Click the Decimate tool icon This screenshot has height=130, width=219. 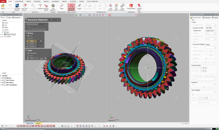pos(41,7)
